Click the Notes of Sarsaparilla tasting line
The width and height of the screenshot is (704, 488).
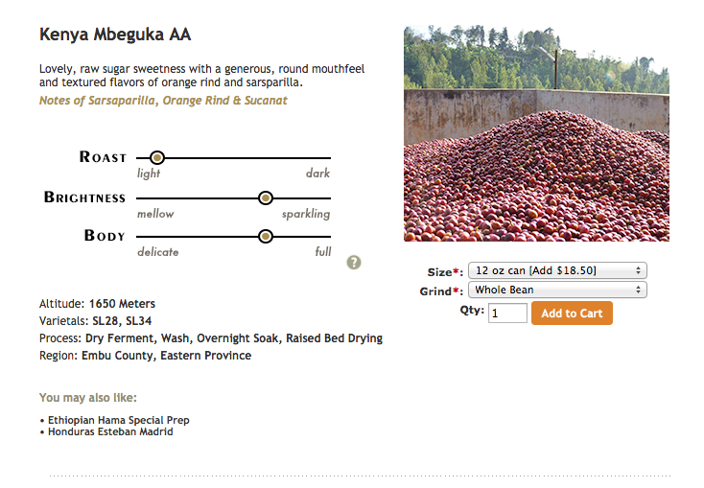(163, 101)
